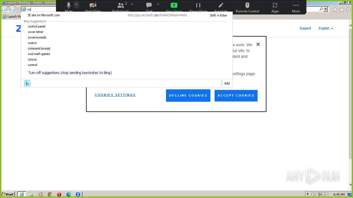This screenshot has height=198, width=353.
Task: Click Accept Cookies button
Action: coord(236,95)
